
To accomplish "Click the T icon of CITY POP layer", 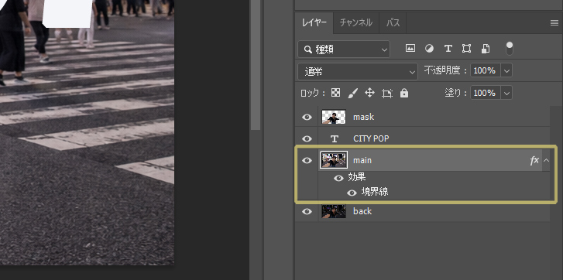I will pyautogui.click(x=335, y=138).
